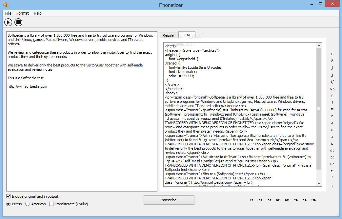Click the Transcribe! button
Image resolution: width=342 pixels, height=219 pixels.
[x=169, y=200]
